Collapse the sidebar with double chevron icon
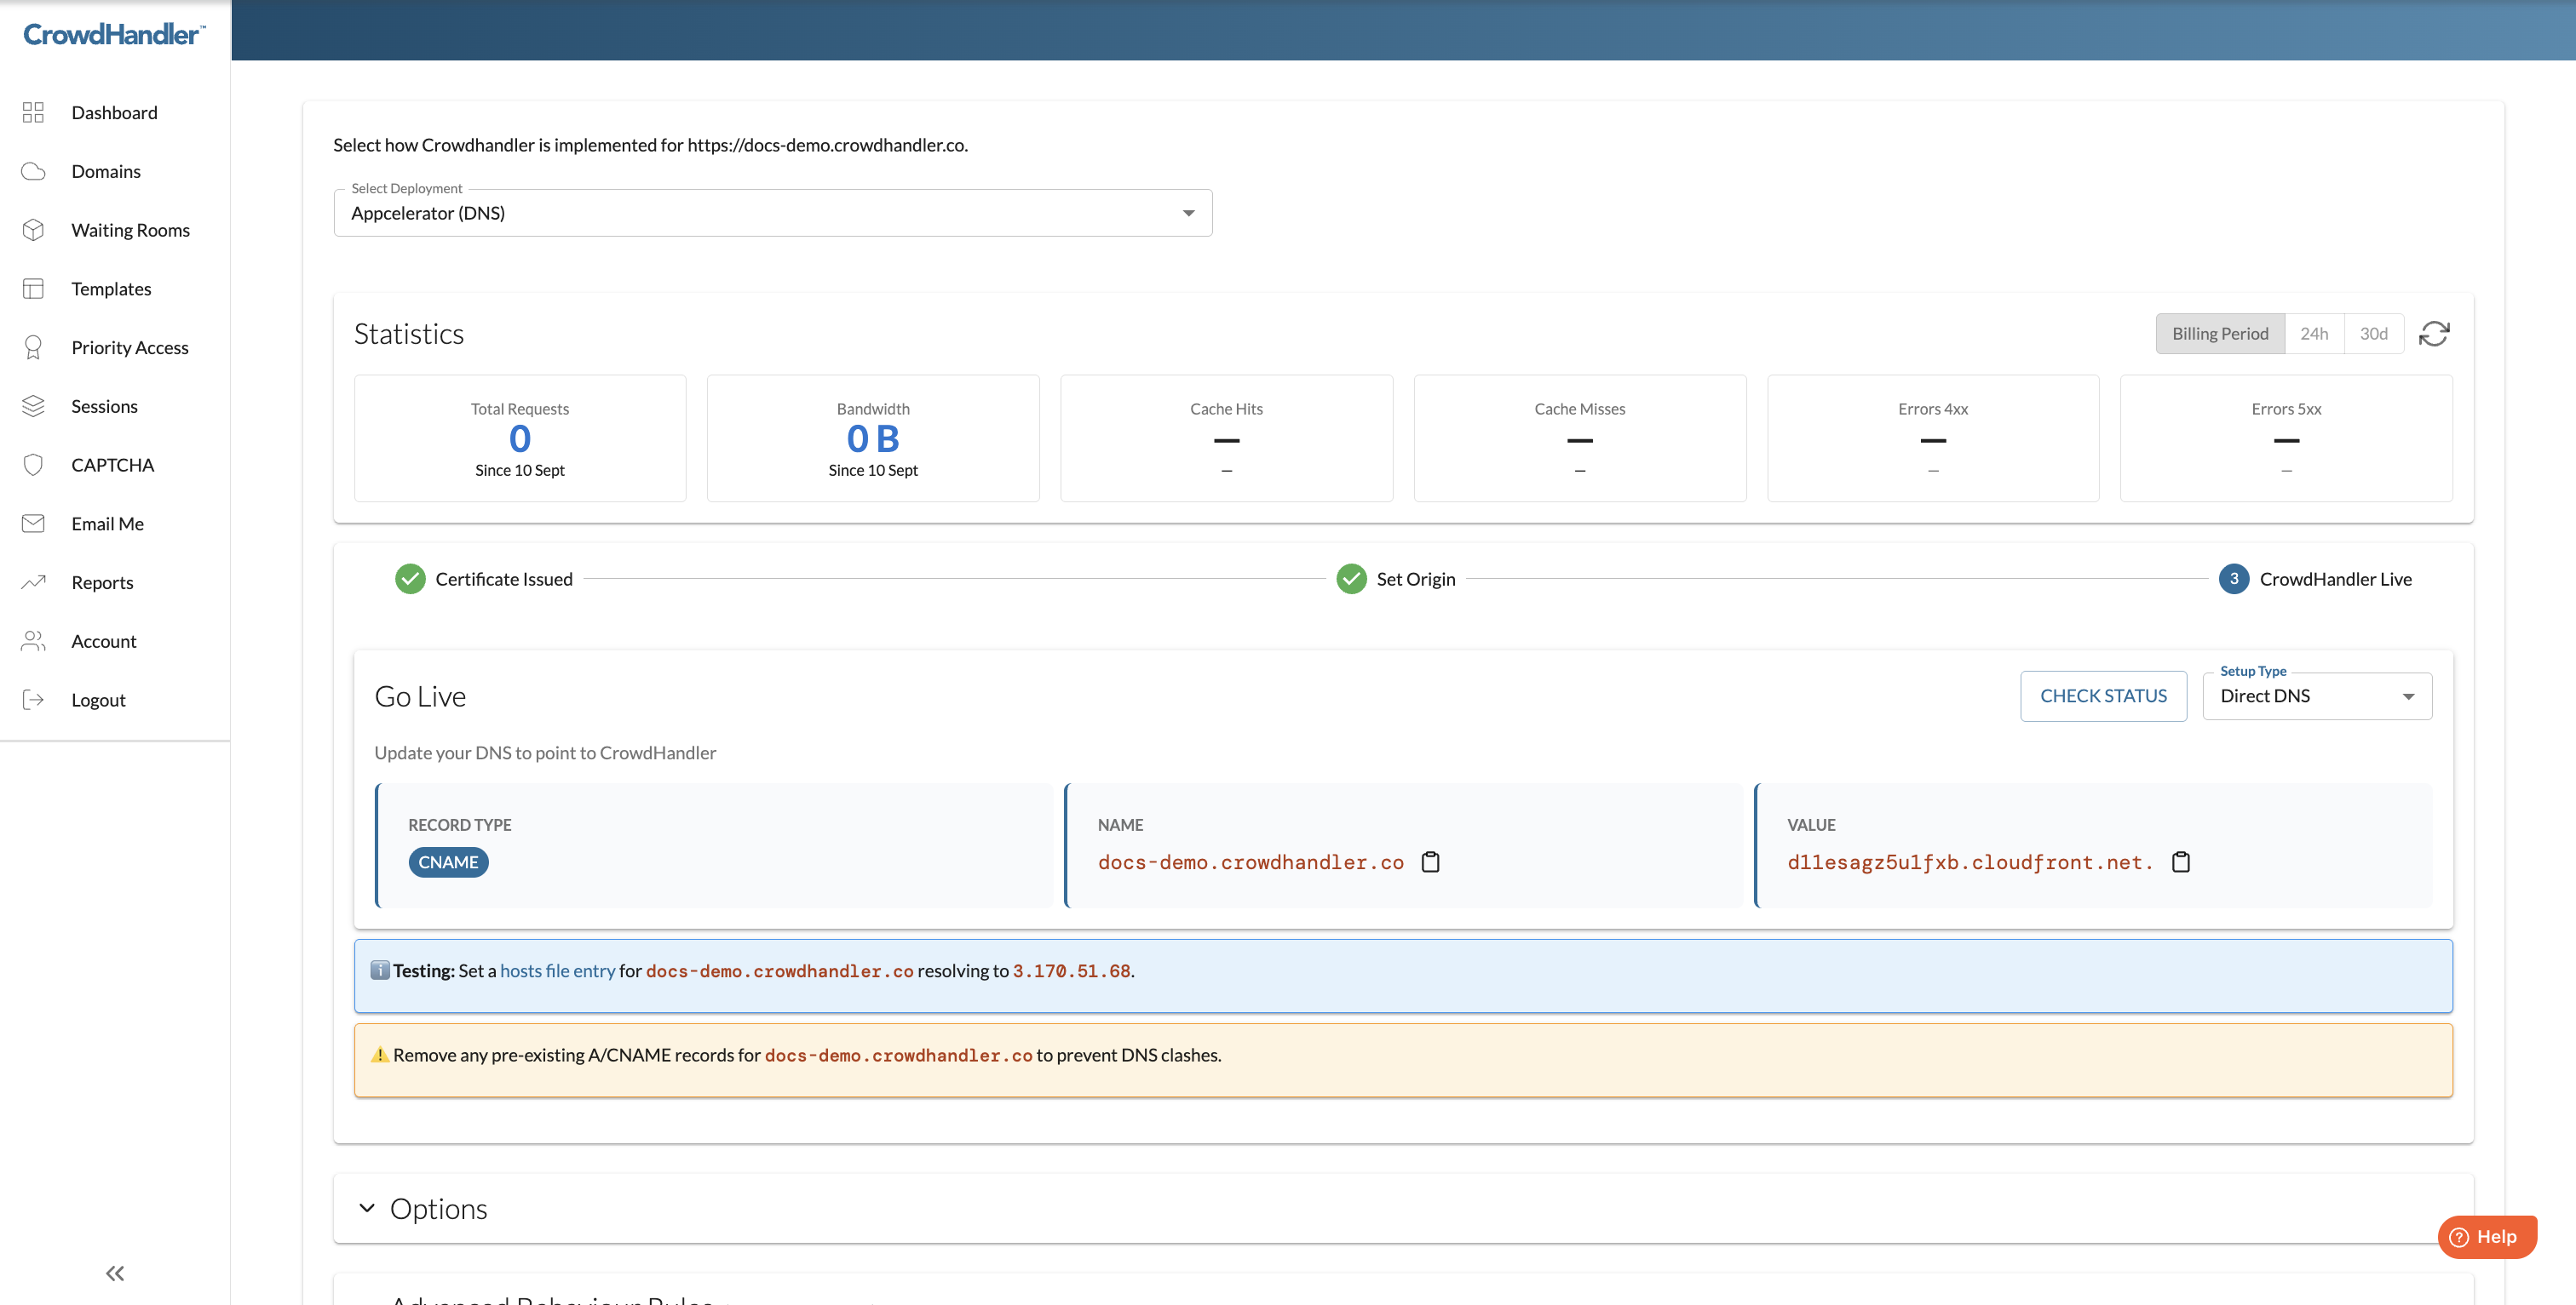 point(115,1273)
